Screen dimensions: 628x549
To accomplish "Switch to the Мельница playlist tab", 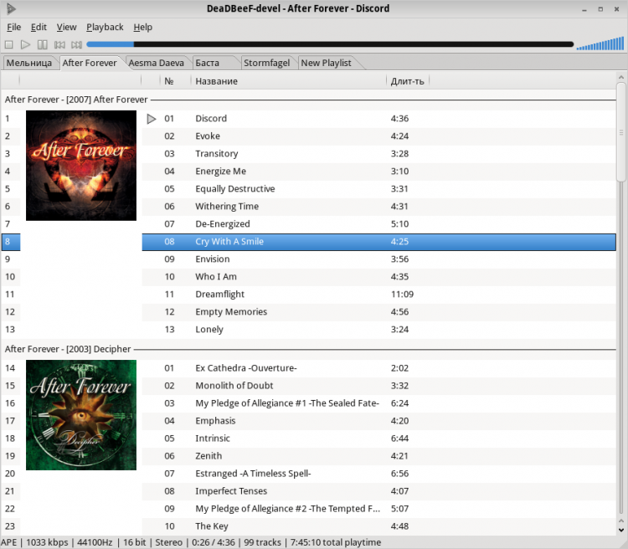I will tap(28, 63).
